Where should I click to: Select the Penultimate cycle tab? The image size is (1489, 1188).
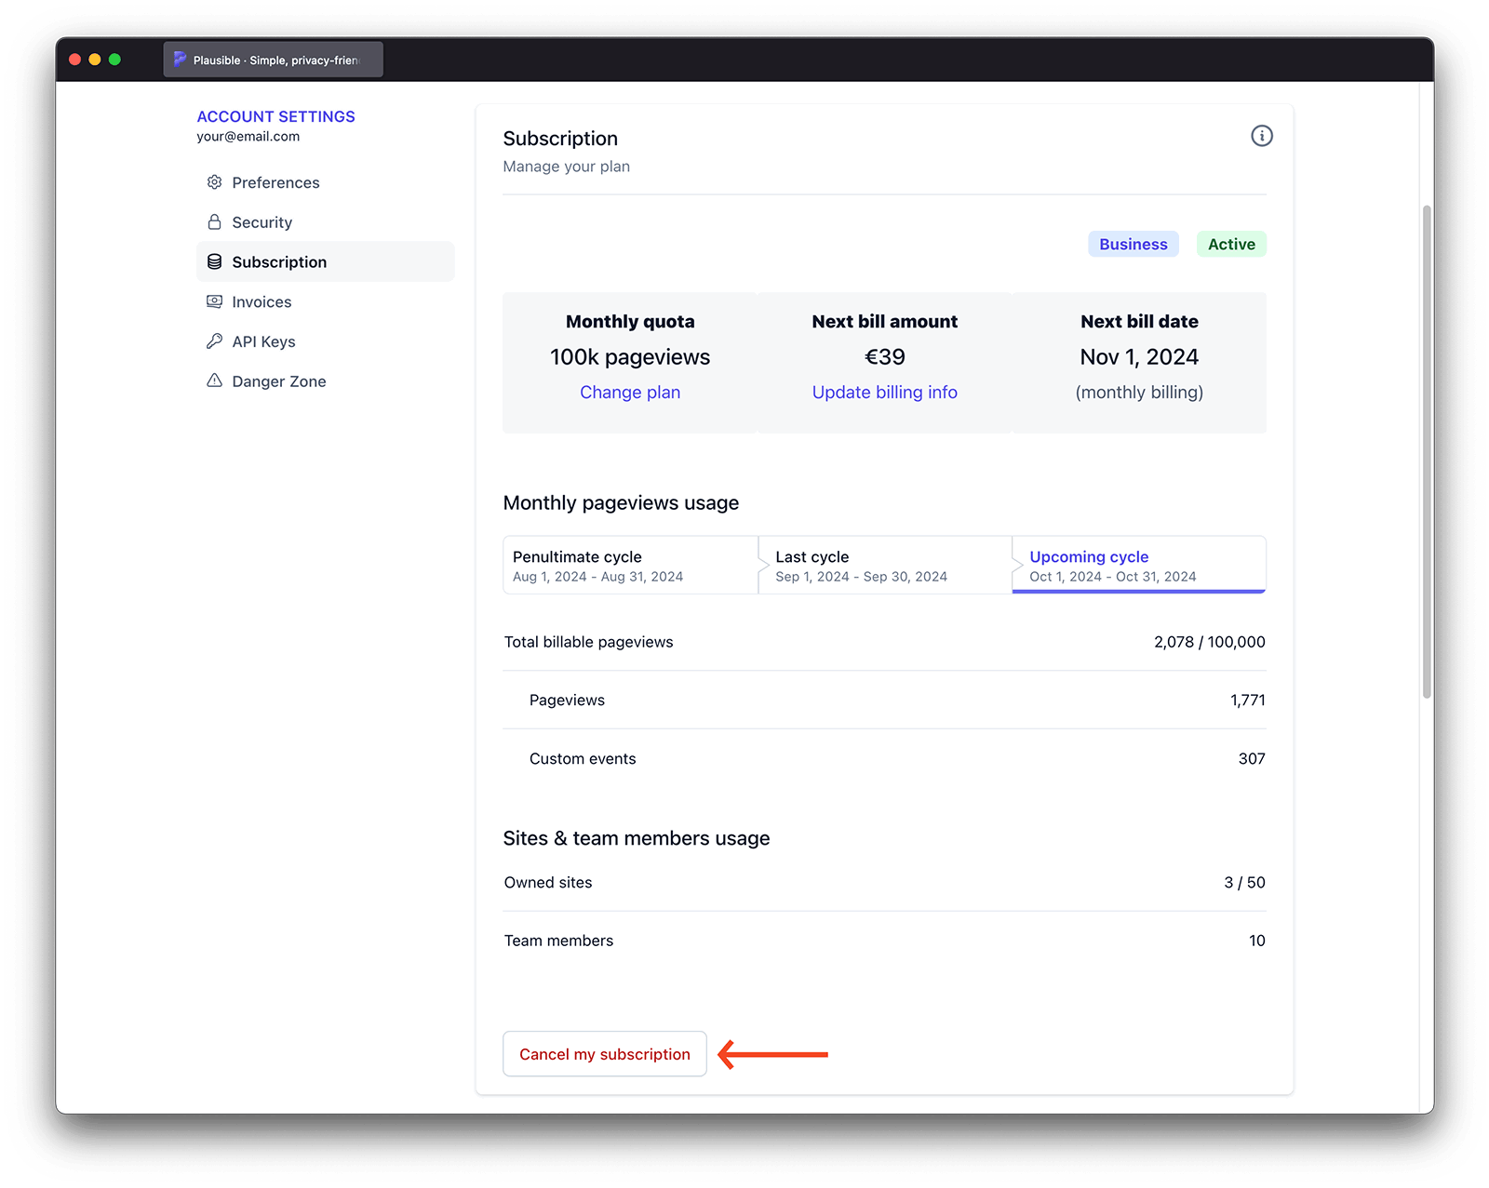pos(630,565)
